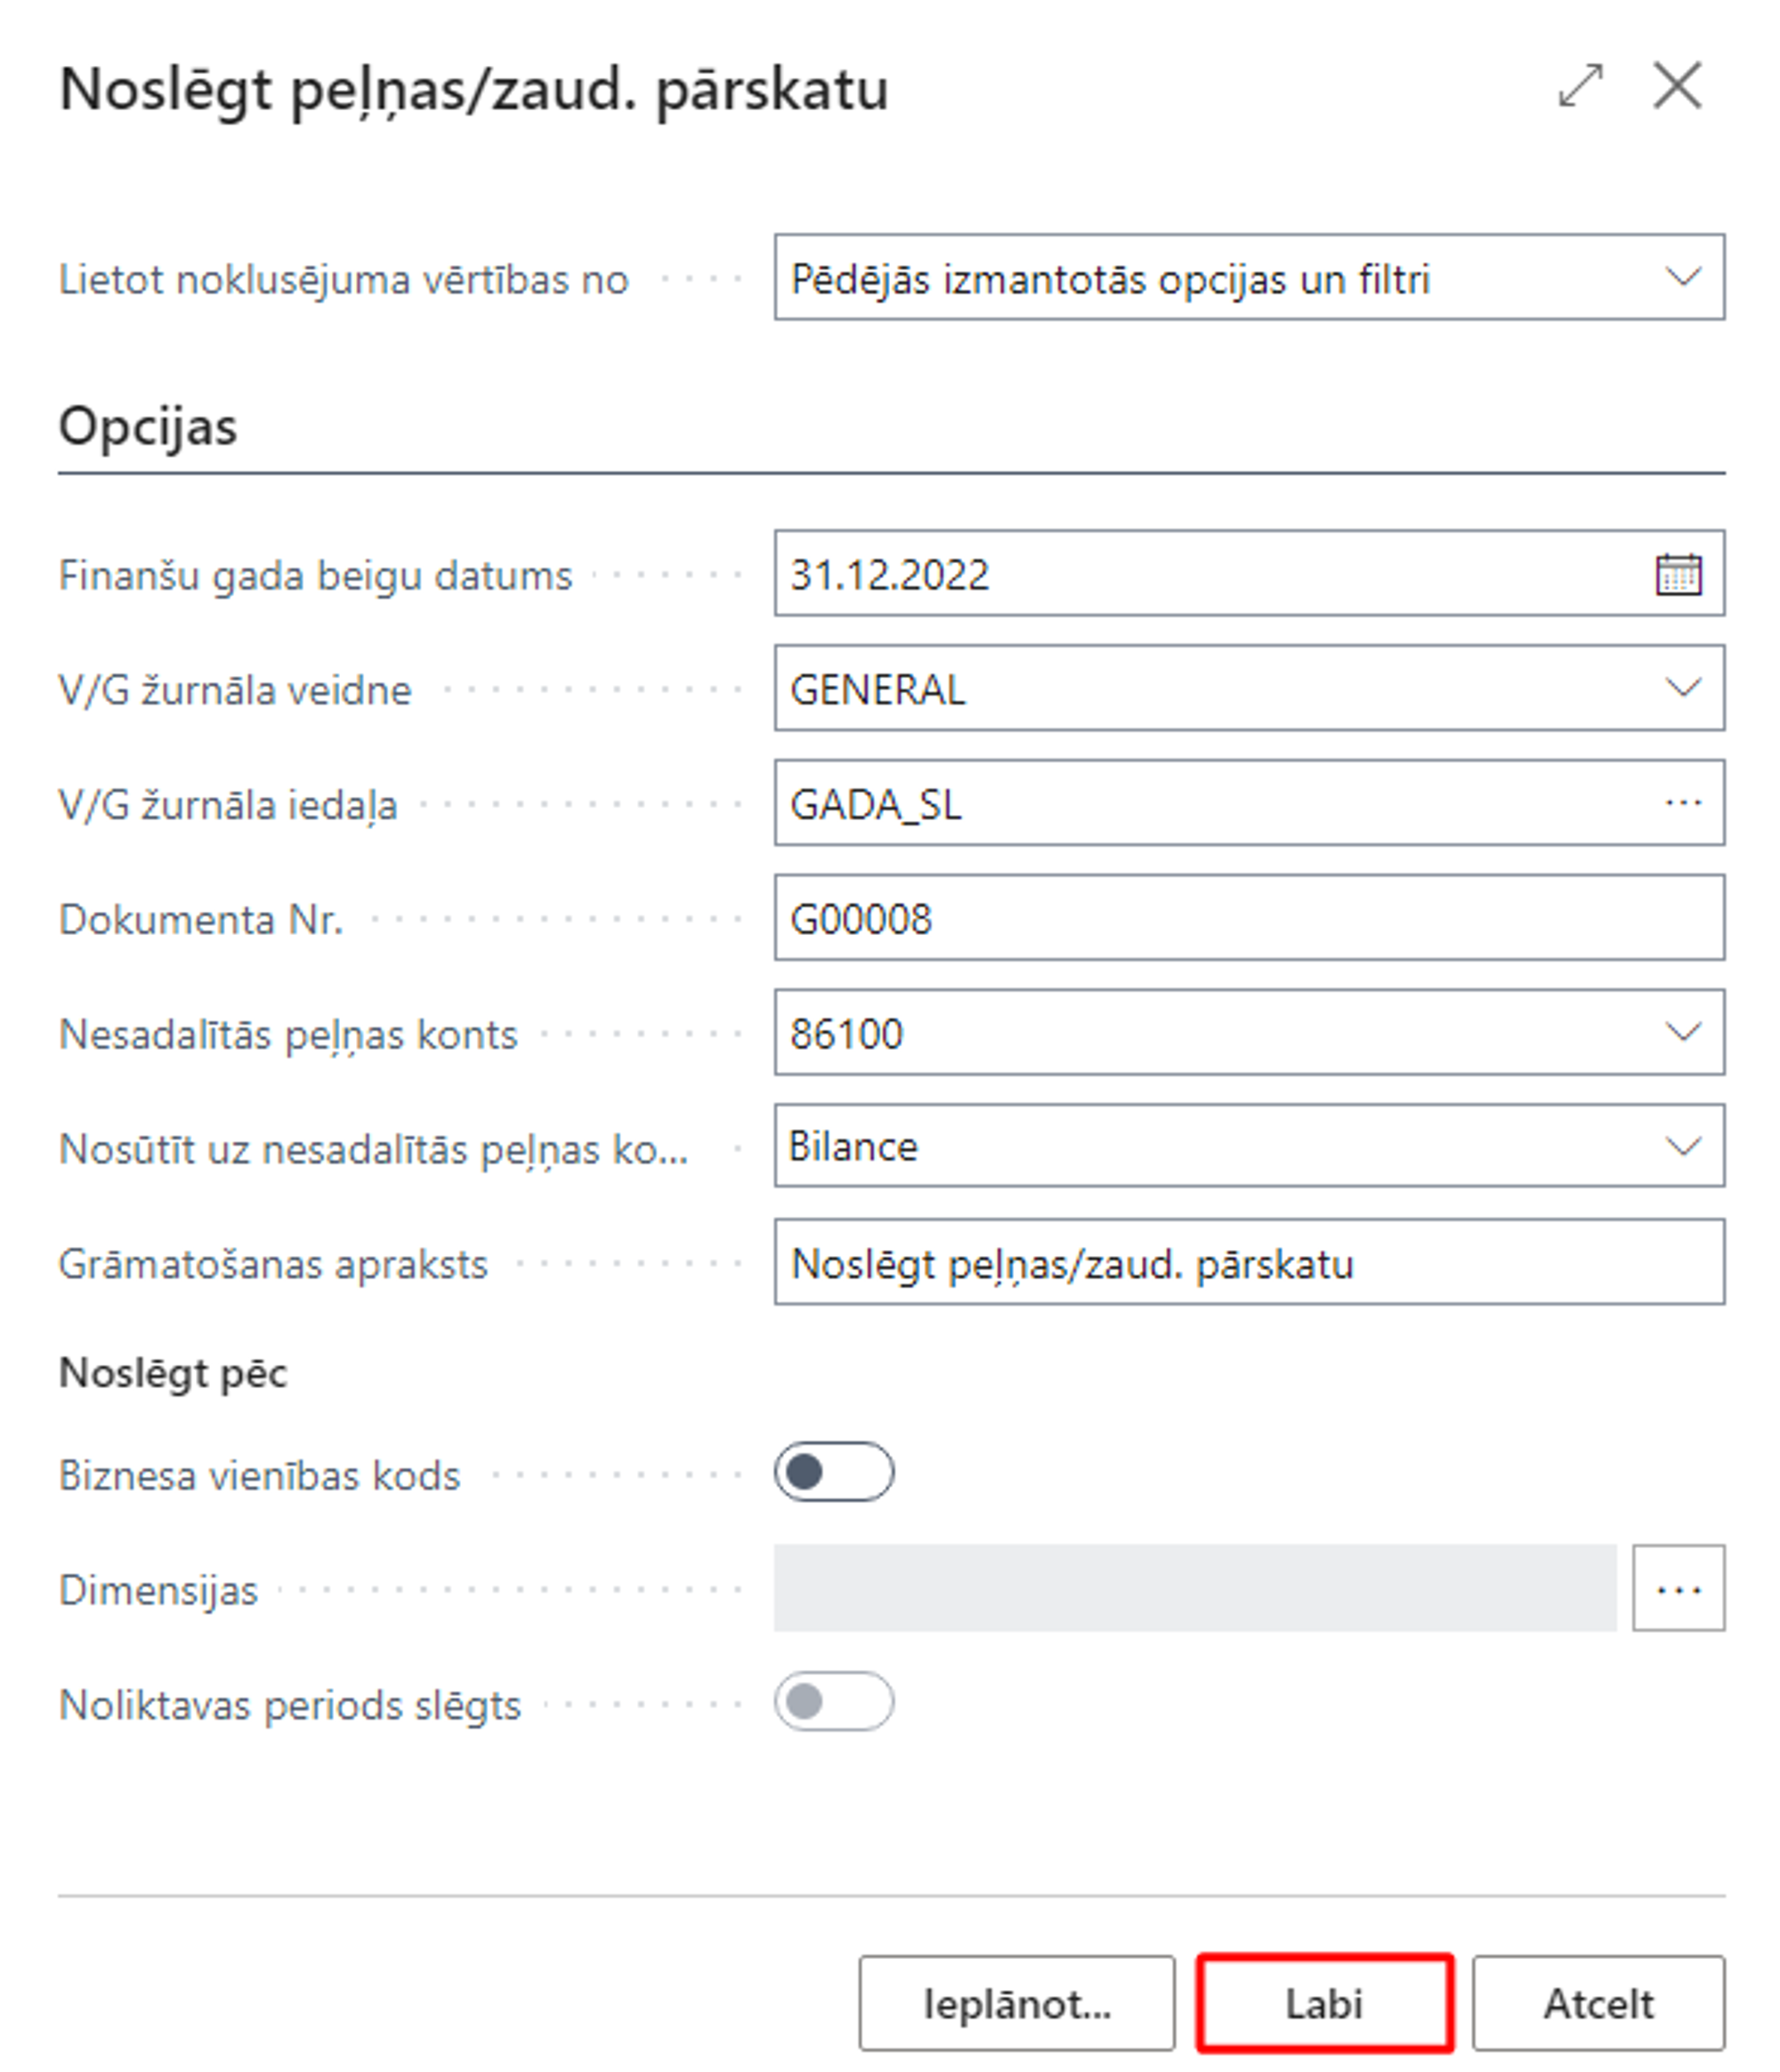Screen dimensions: 1780x2072
Task: Close the Noslēgt peļņas/zaud. pārskatu dialog
Action: (1677, 86)
